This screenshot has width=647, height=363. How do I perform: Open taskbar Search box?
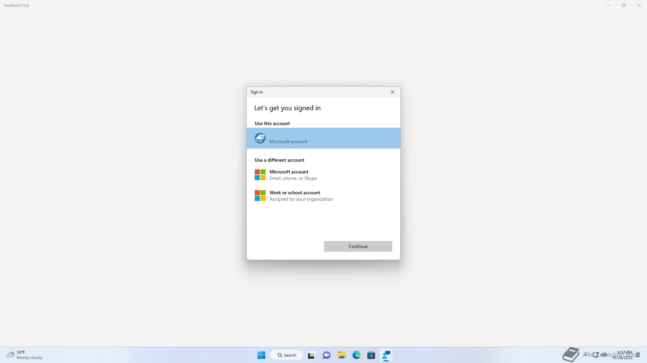pyautogui.click(x=287, y=355)
